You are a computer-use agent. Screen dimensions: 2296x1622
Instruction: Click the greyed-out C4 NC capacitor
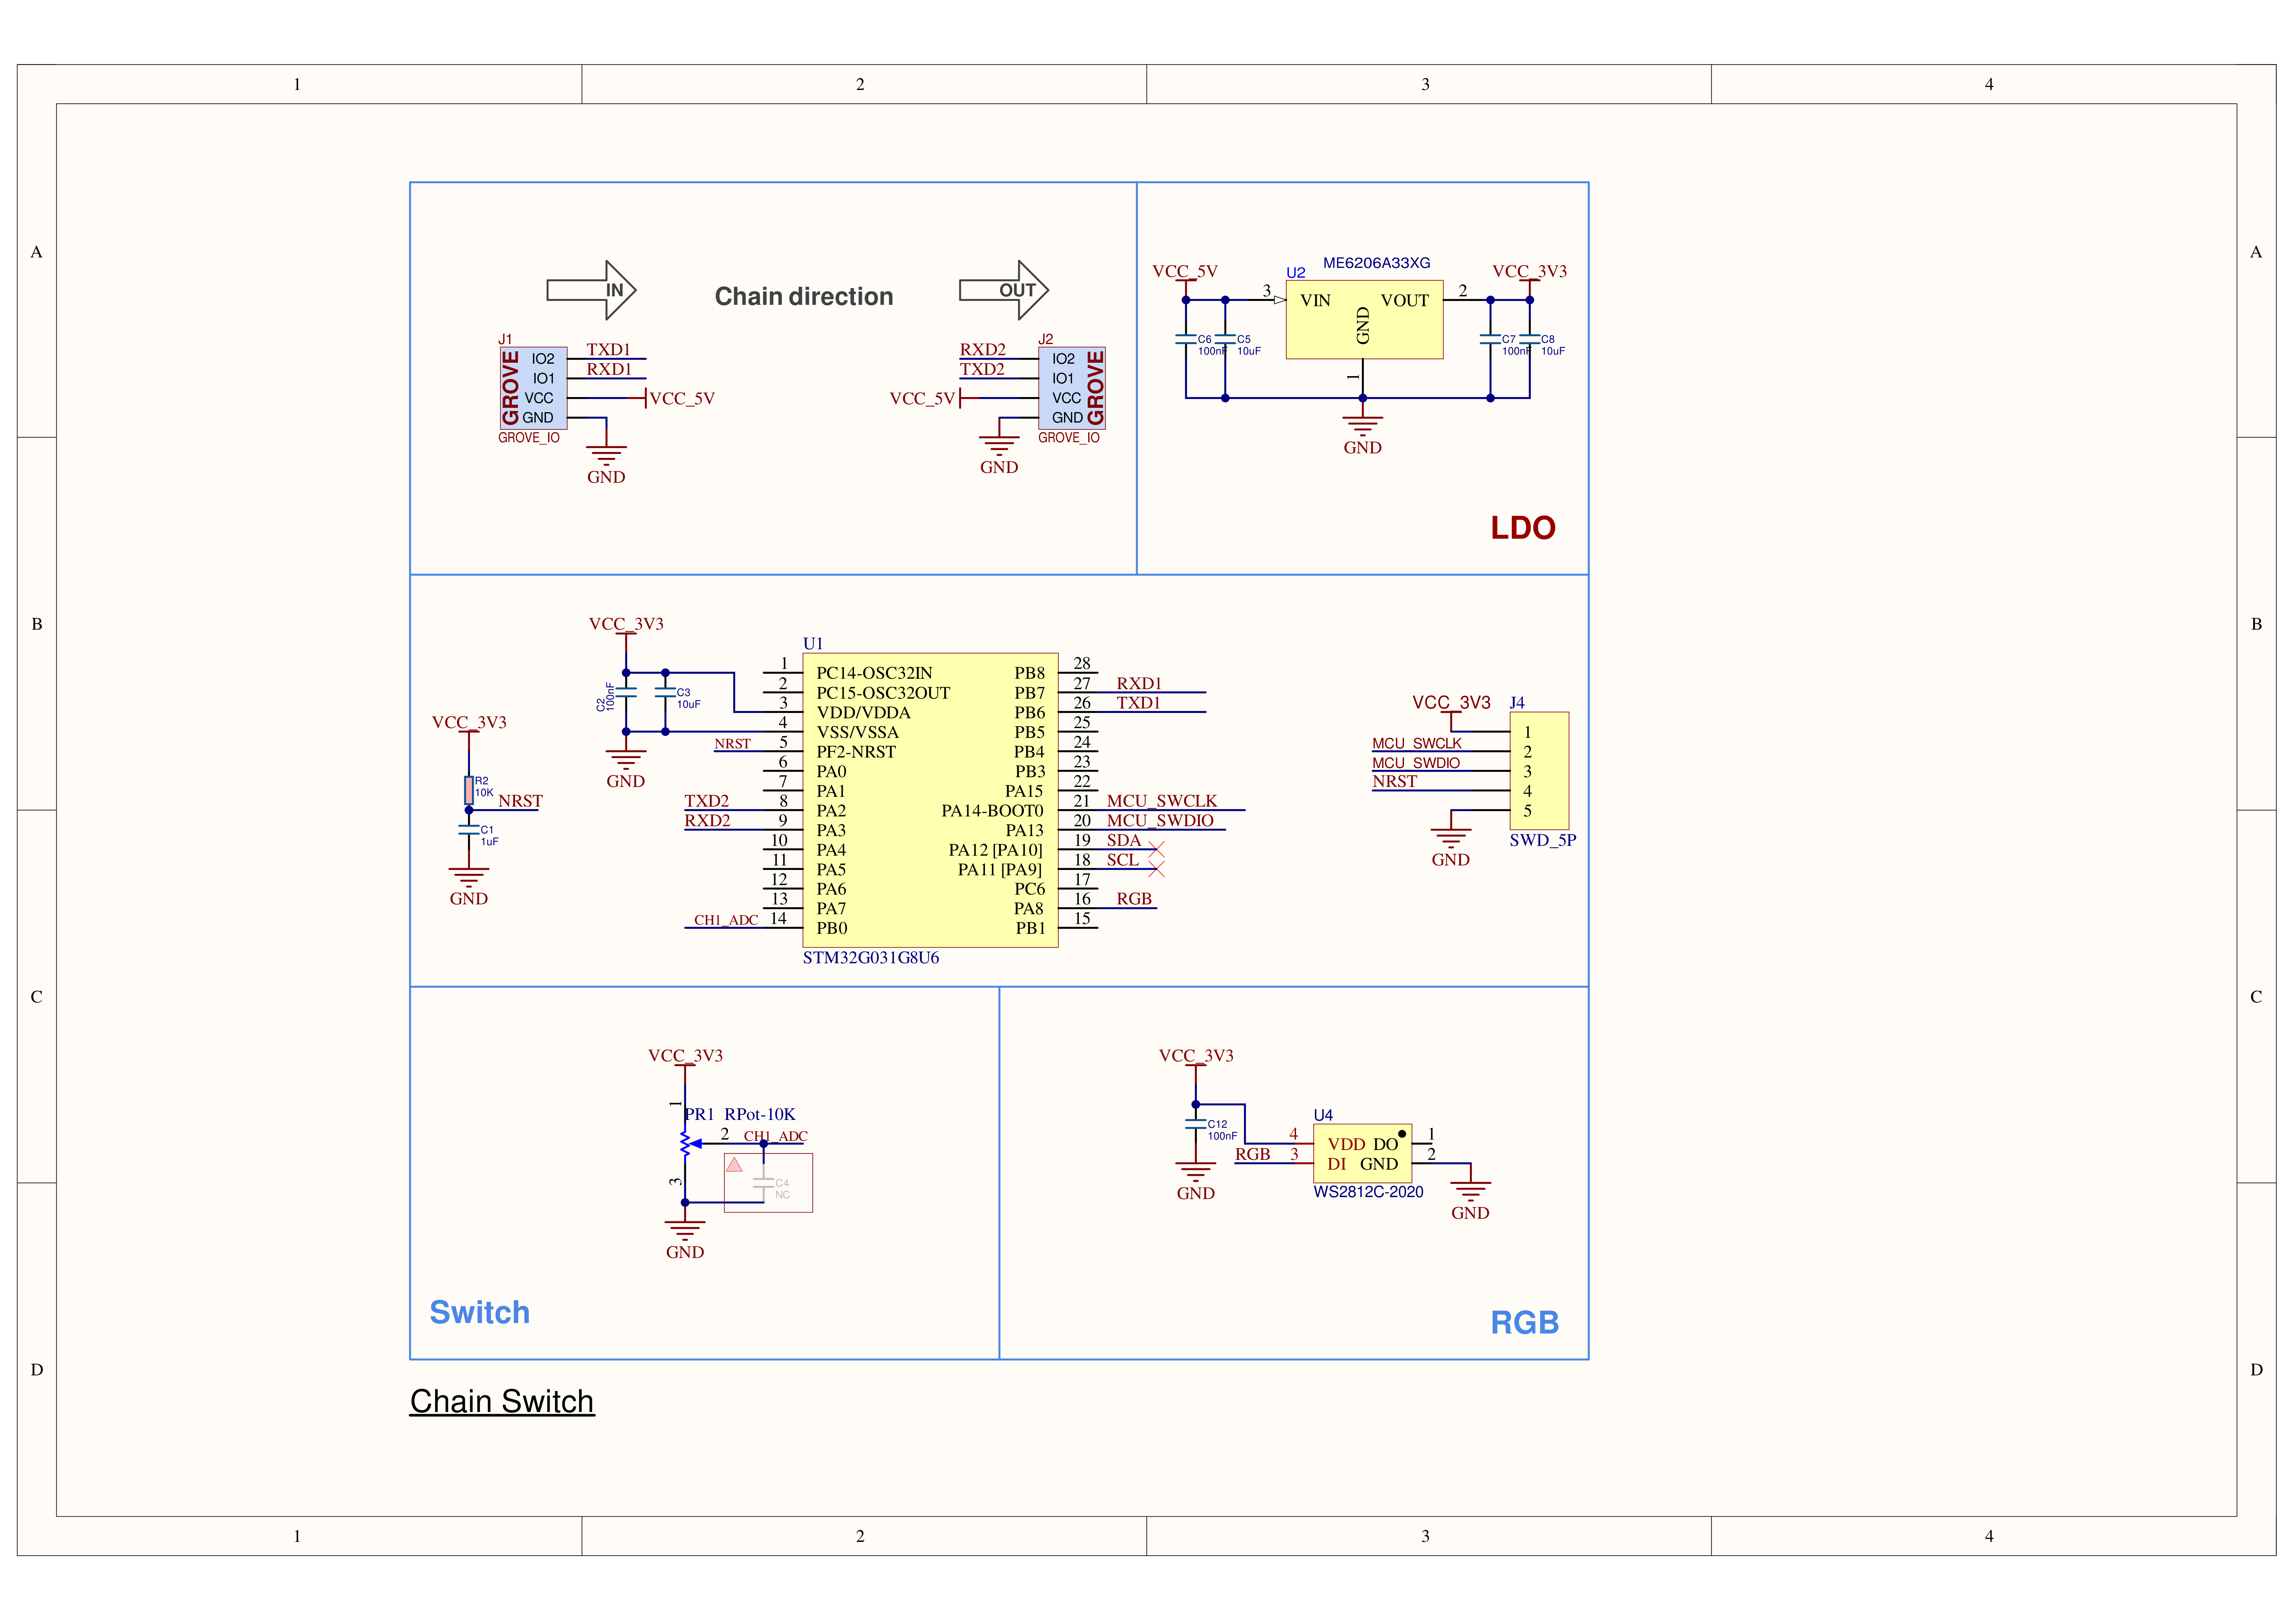(x=764, y=1183)
